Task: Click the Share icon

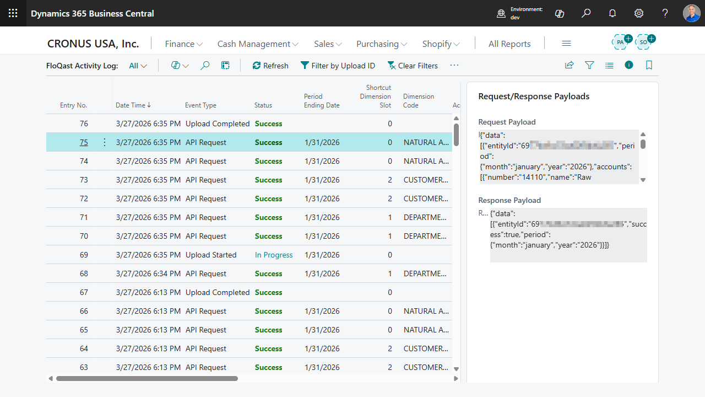Action: click(570, 65)
